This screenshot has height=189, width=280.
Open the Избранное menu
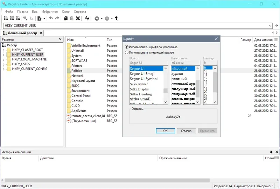tap(50, 12)
